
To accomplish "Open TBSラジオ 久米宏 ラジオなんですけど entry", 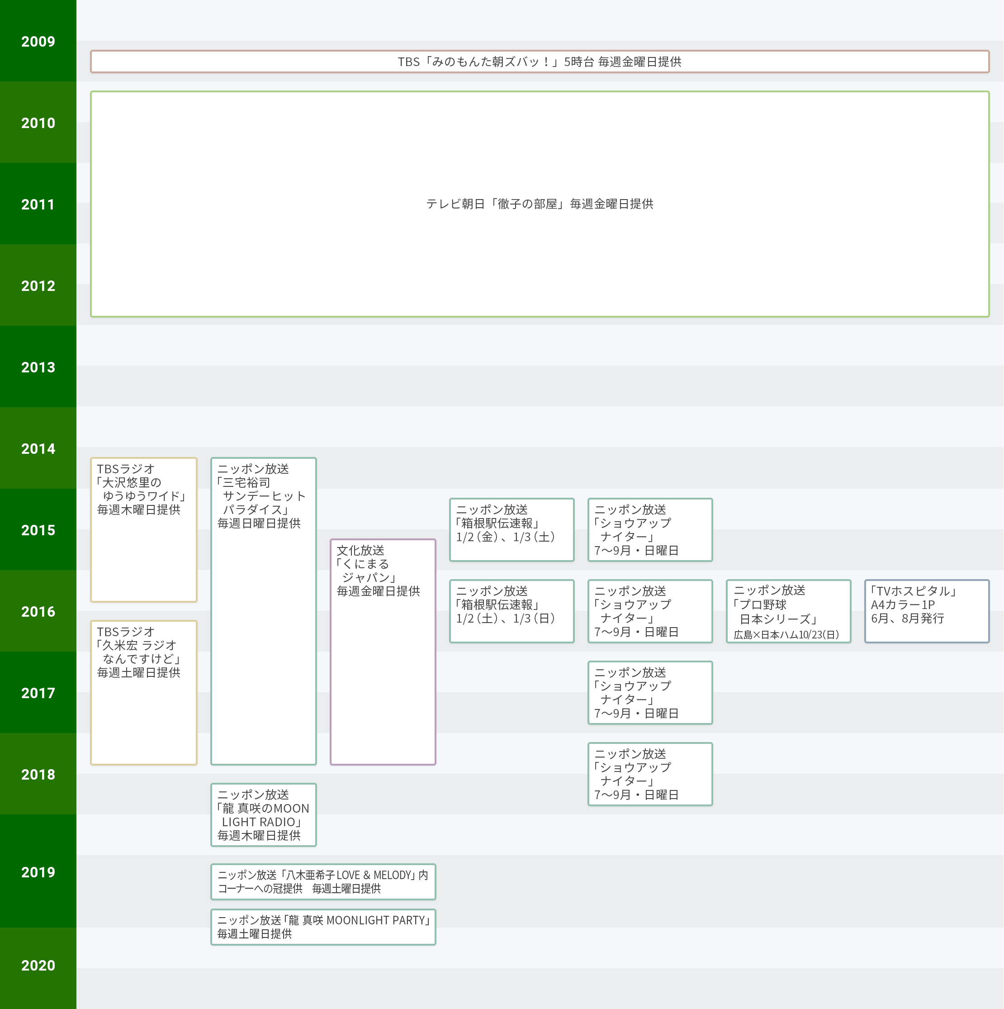I will coord(143,693).
